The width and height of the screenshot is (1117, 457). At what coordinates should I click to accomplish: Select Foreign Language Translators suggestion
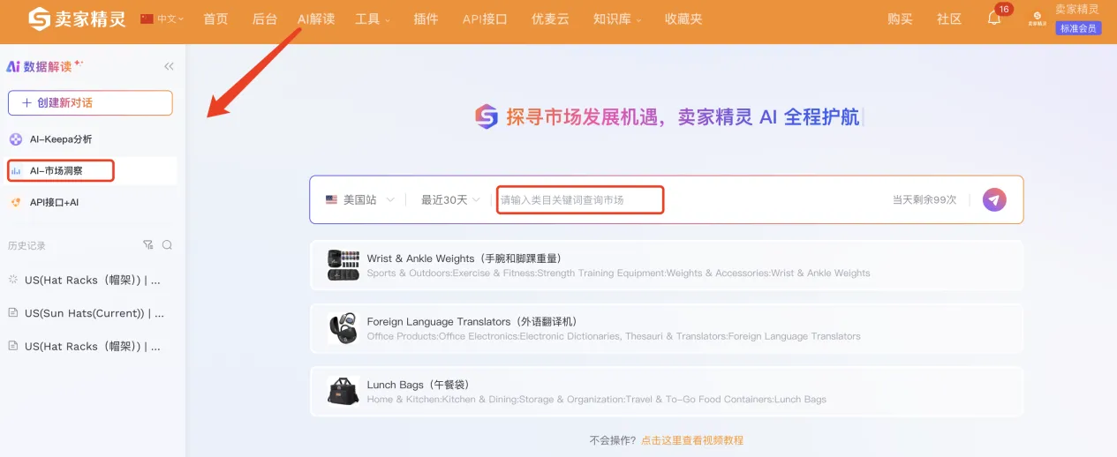click(x=667, y=328)
